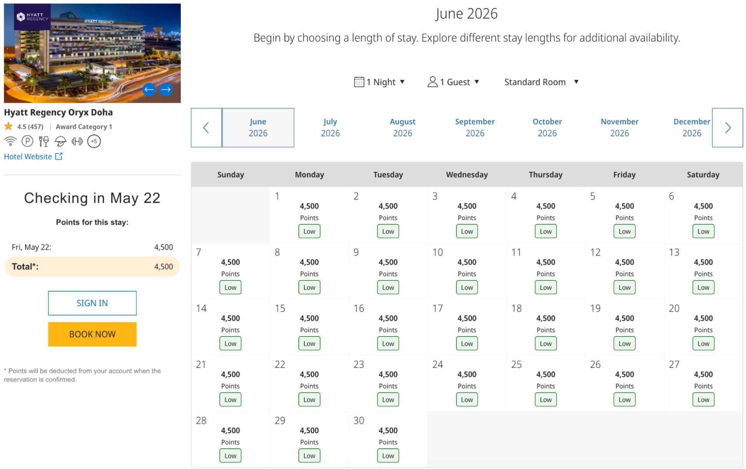Image resolution: width=746 pixels, height=469 pixels.
Task: Select June 18 on the calendar
Action: click(546, 327)
